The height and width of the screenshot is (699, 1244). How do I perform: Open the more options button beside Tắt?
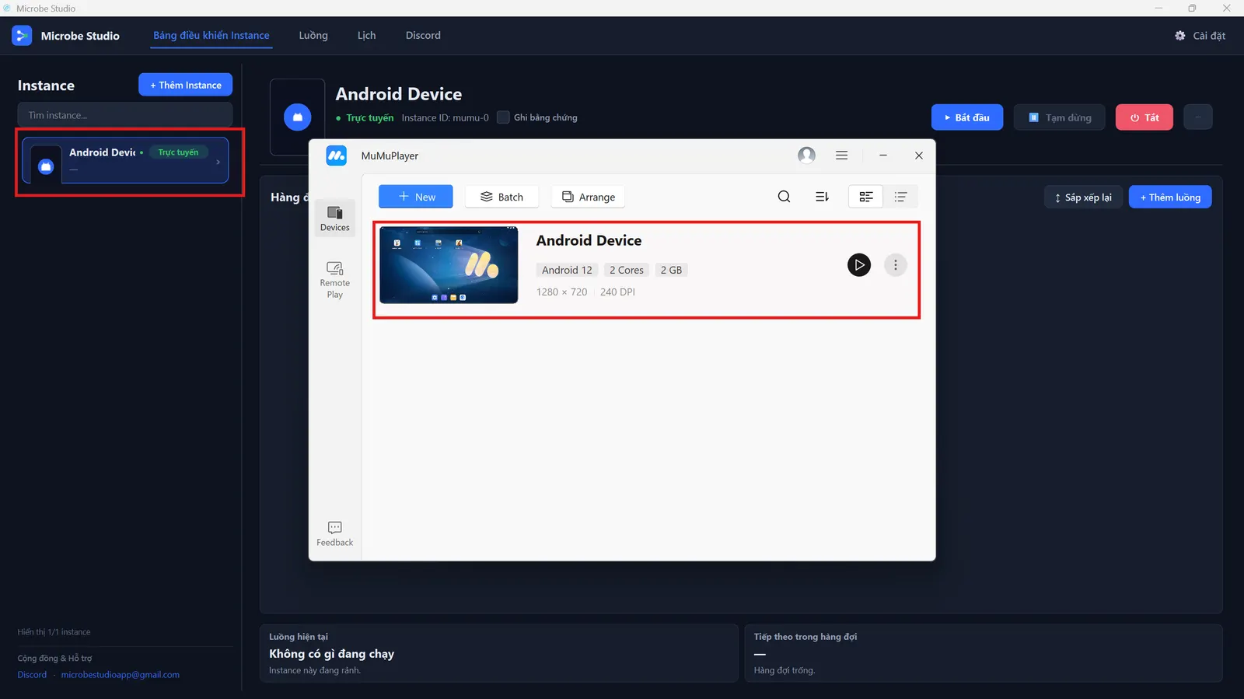pos(1198,117)
